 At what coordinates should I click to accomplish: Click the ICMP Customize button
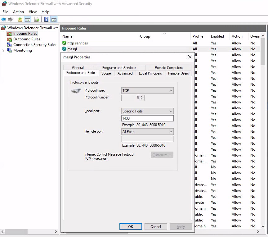(x=162, y=155)
